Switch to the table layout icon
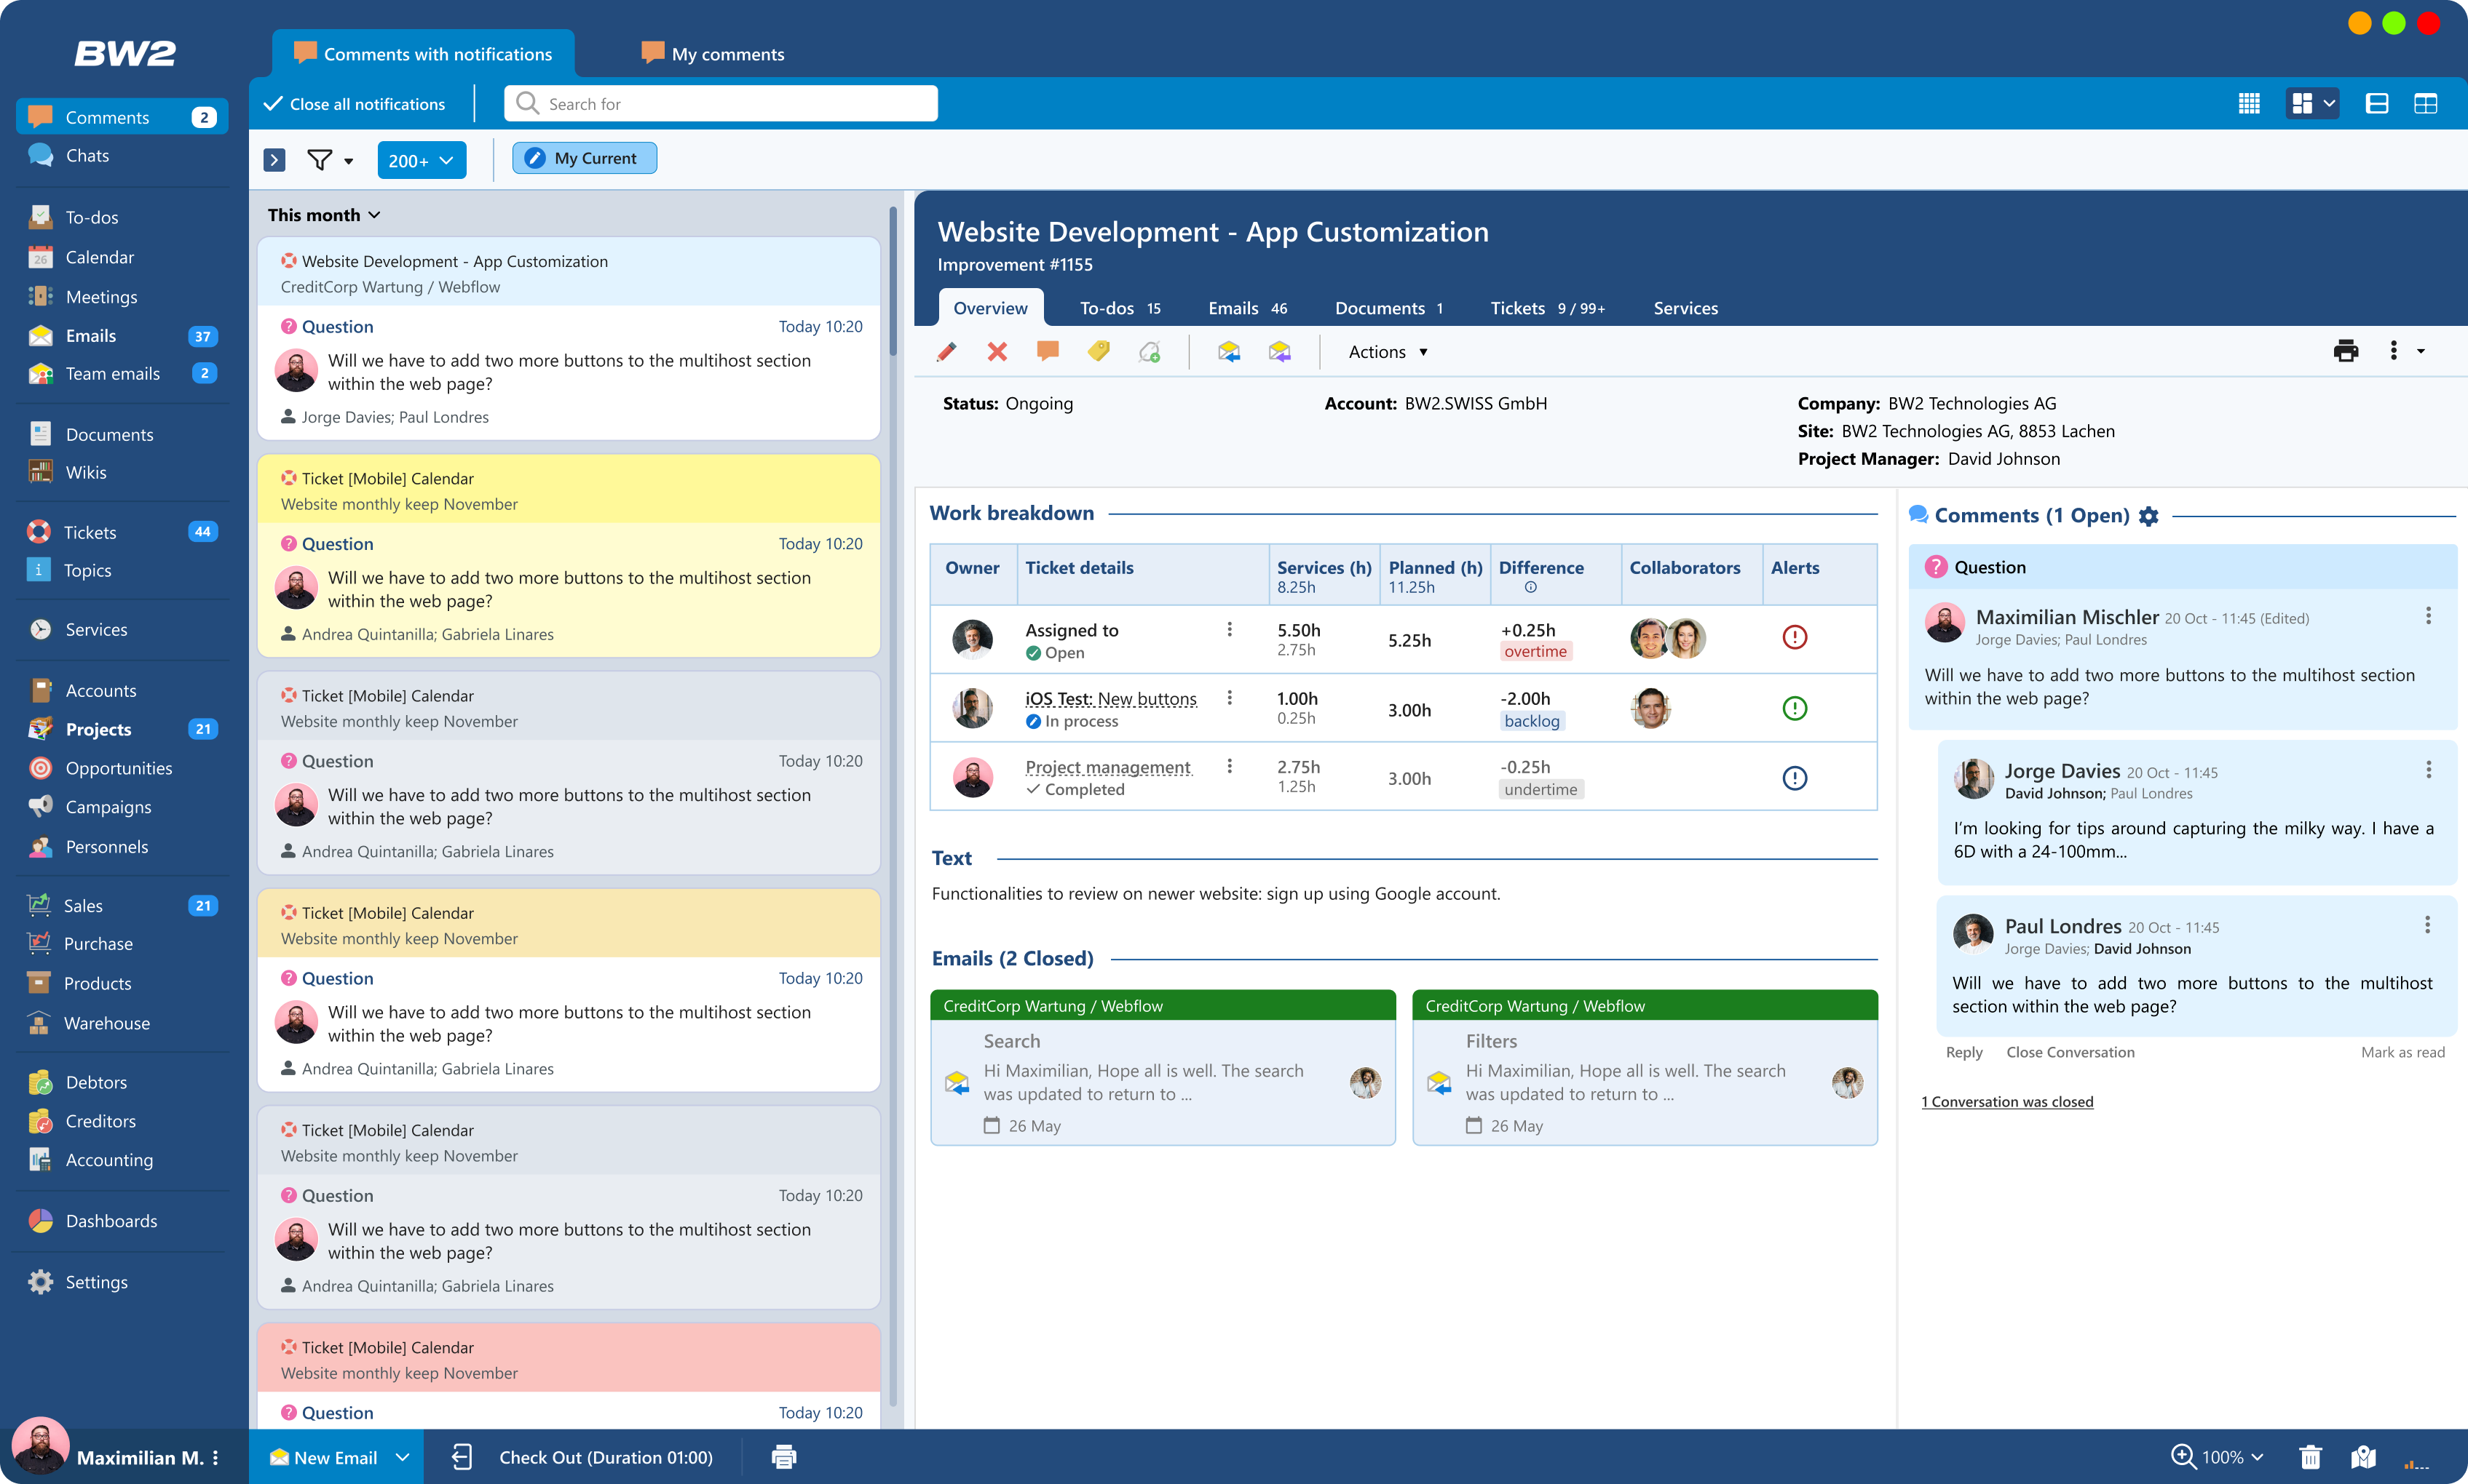The image size is (2468, 1484). [2426, 104]
